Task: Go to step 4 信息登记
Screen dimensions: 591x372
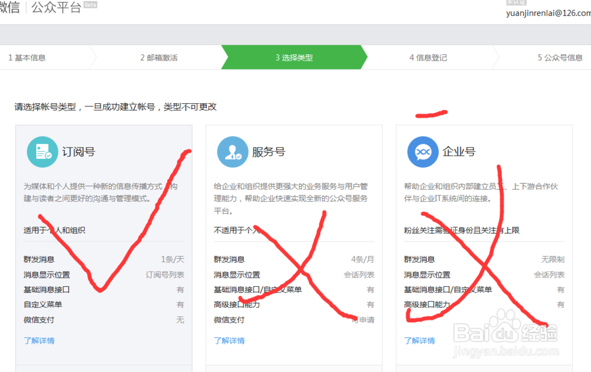Action: [x=428, y=58]
